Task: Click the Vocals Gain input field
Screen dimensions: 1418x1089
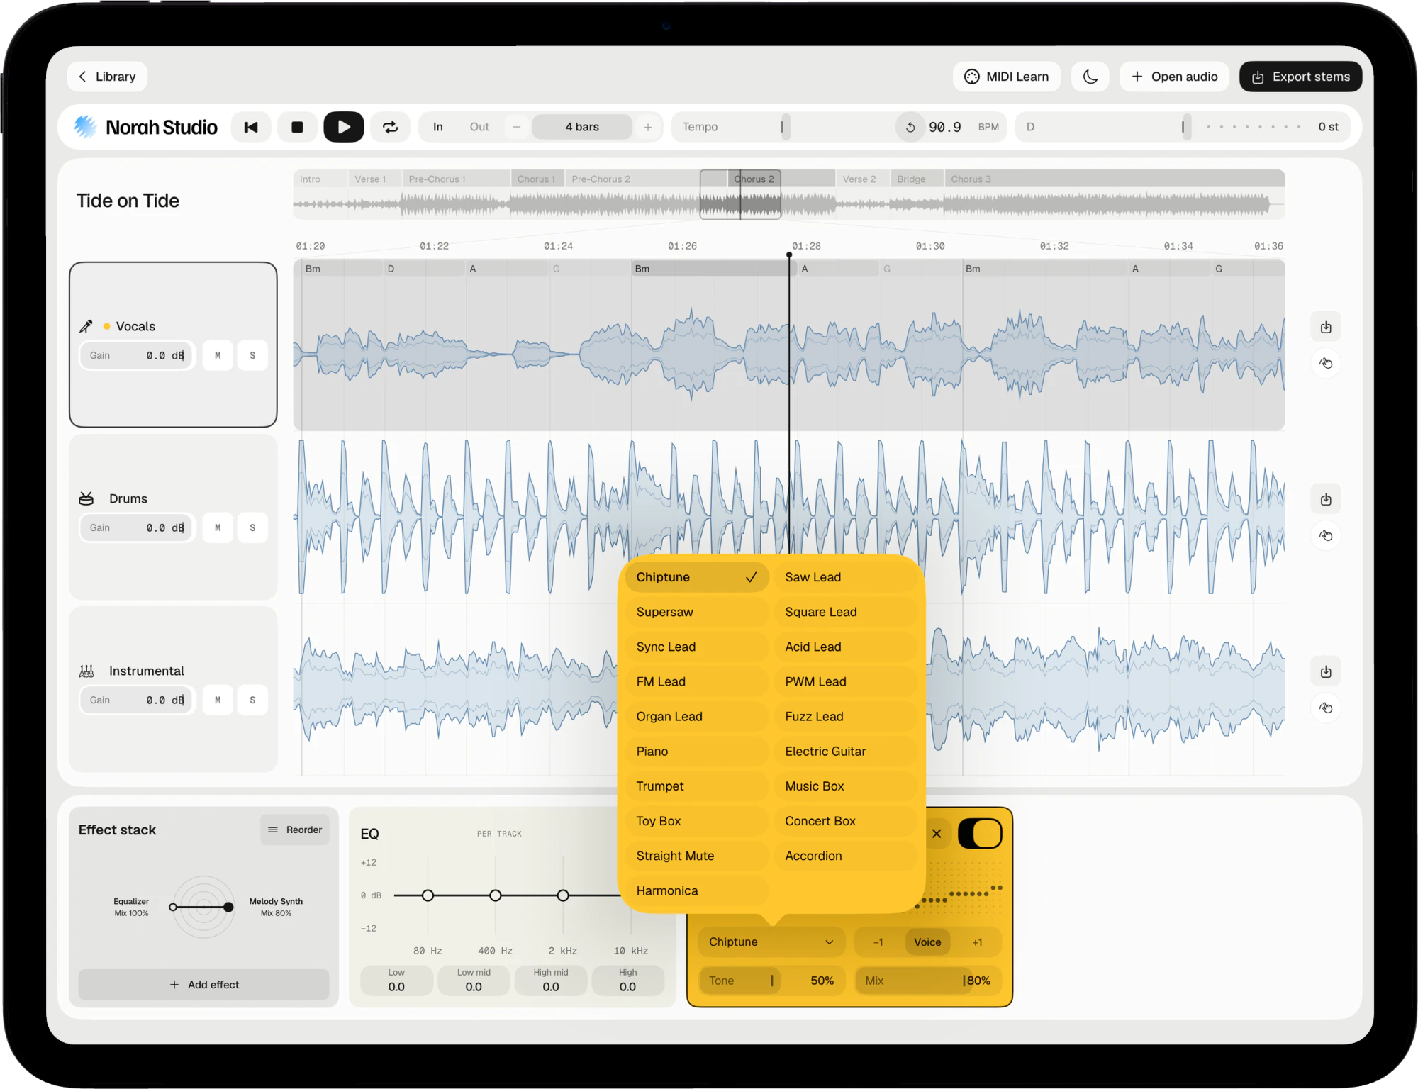Action: click(x=137, y=356)
